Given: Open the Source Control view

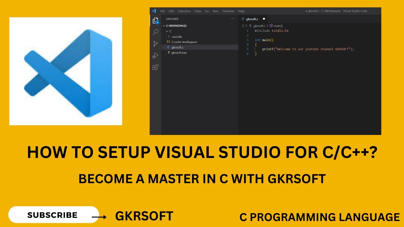Looking at the screenshot, I should coord(155,44).
